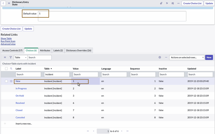
Task: Open the Table search field dropdown
Action: pyautogui.click(x=21, y=57)
